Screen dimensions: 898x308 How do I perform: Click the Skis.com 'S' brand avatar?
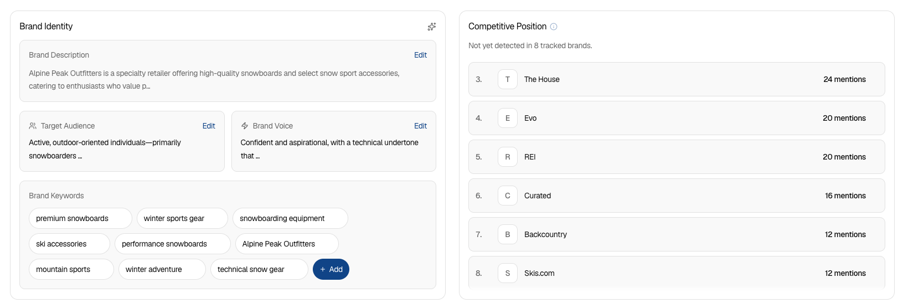508,273
